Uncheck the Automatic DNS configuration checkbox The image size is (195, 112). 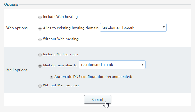click(51, 77)
